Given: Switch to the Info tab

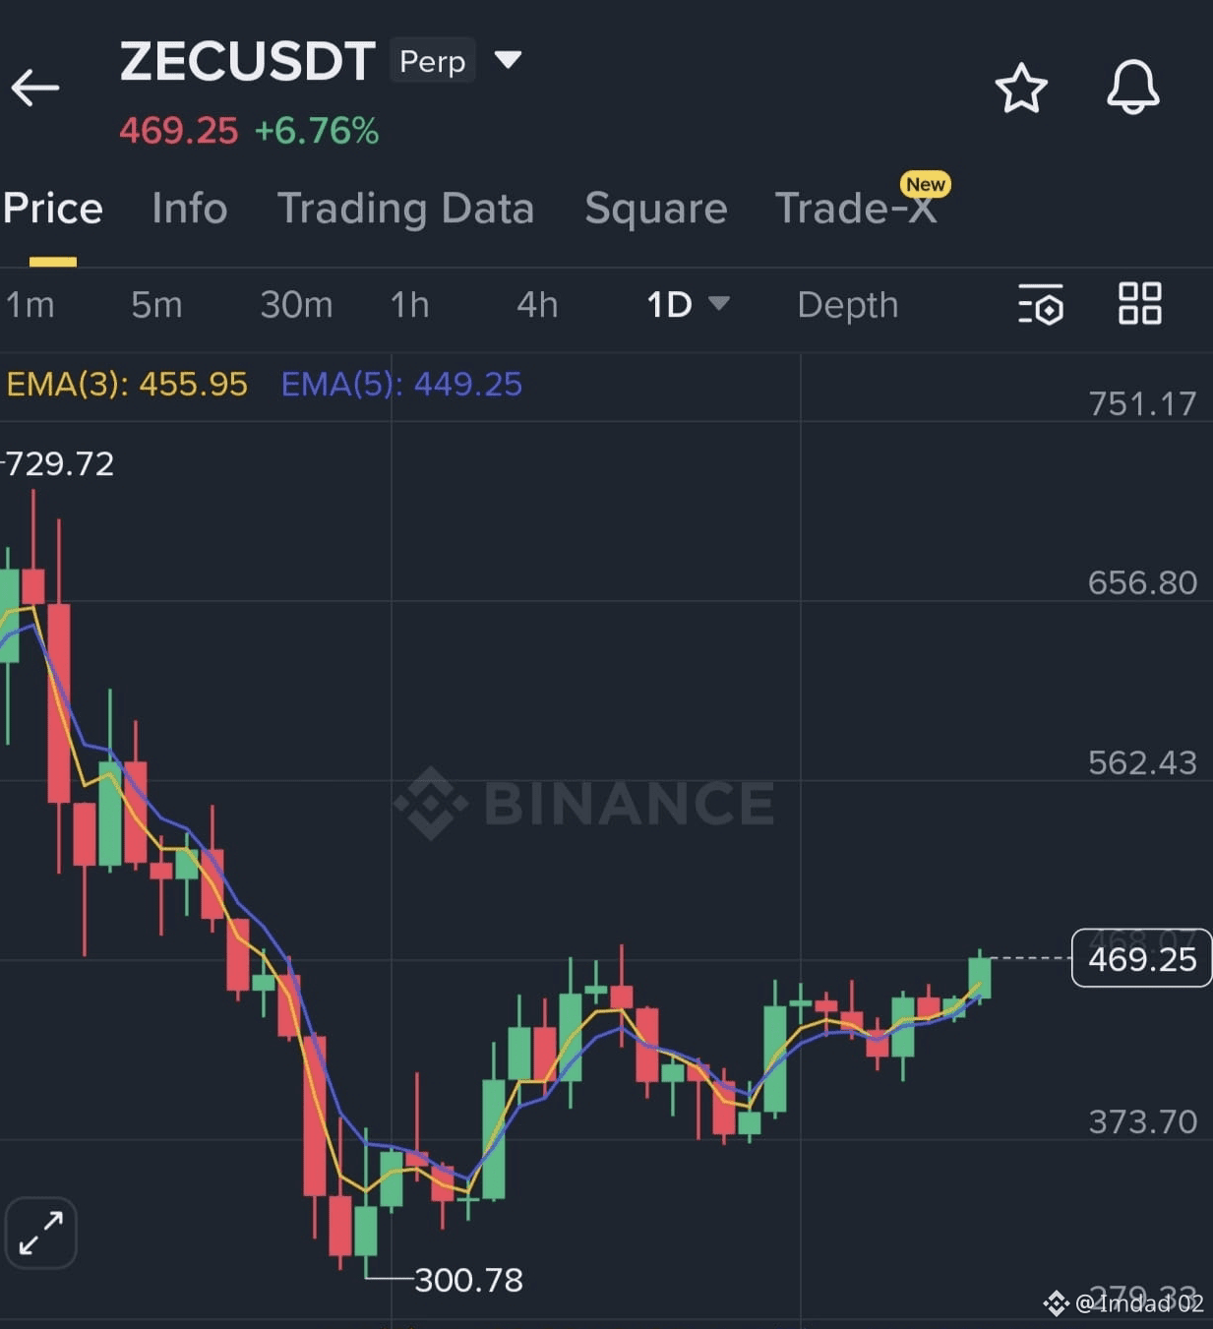Looking at the screenshot, I should [190, 209].
